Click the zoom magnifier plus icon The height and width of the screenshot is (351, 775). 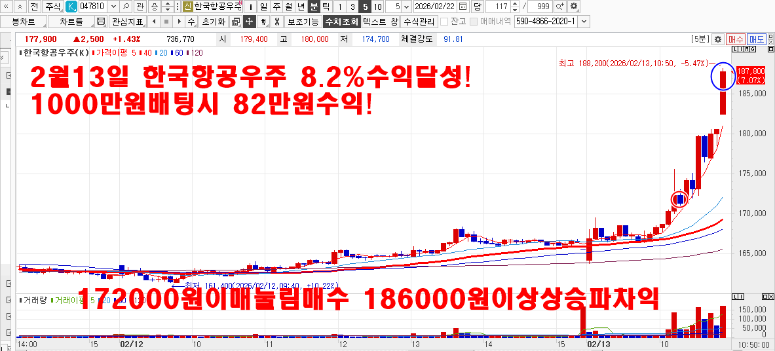pos(559,7)
